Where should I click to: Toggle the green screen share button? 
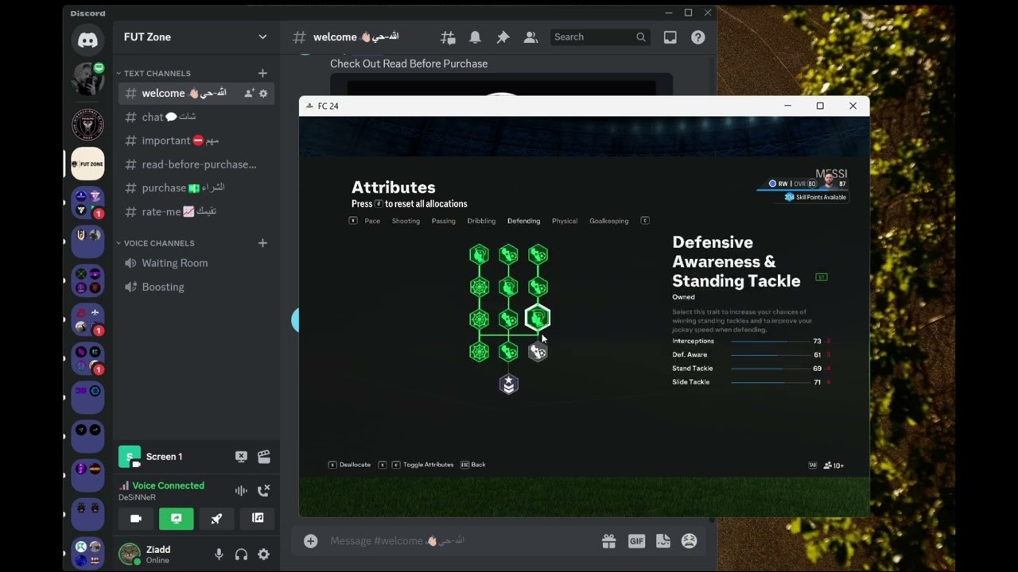[176, 519]
